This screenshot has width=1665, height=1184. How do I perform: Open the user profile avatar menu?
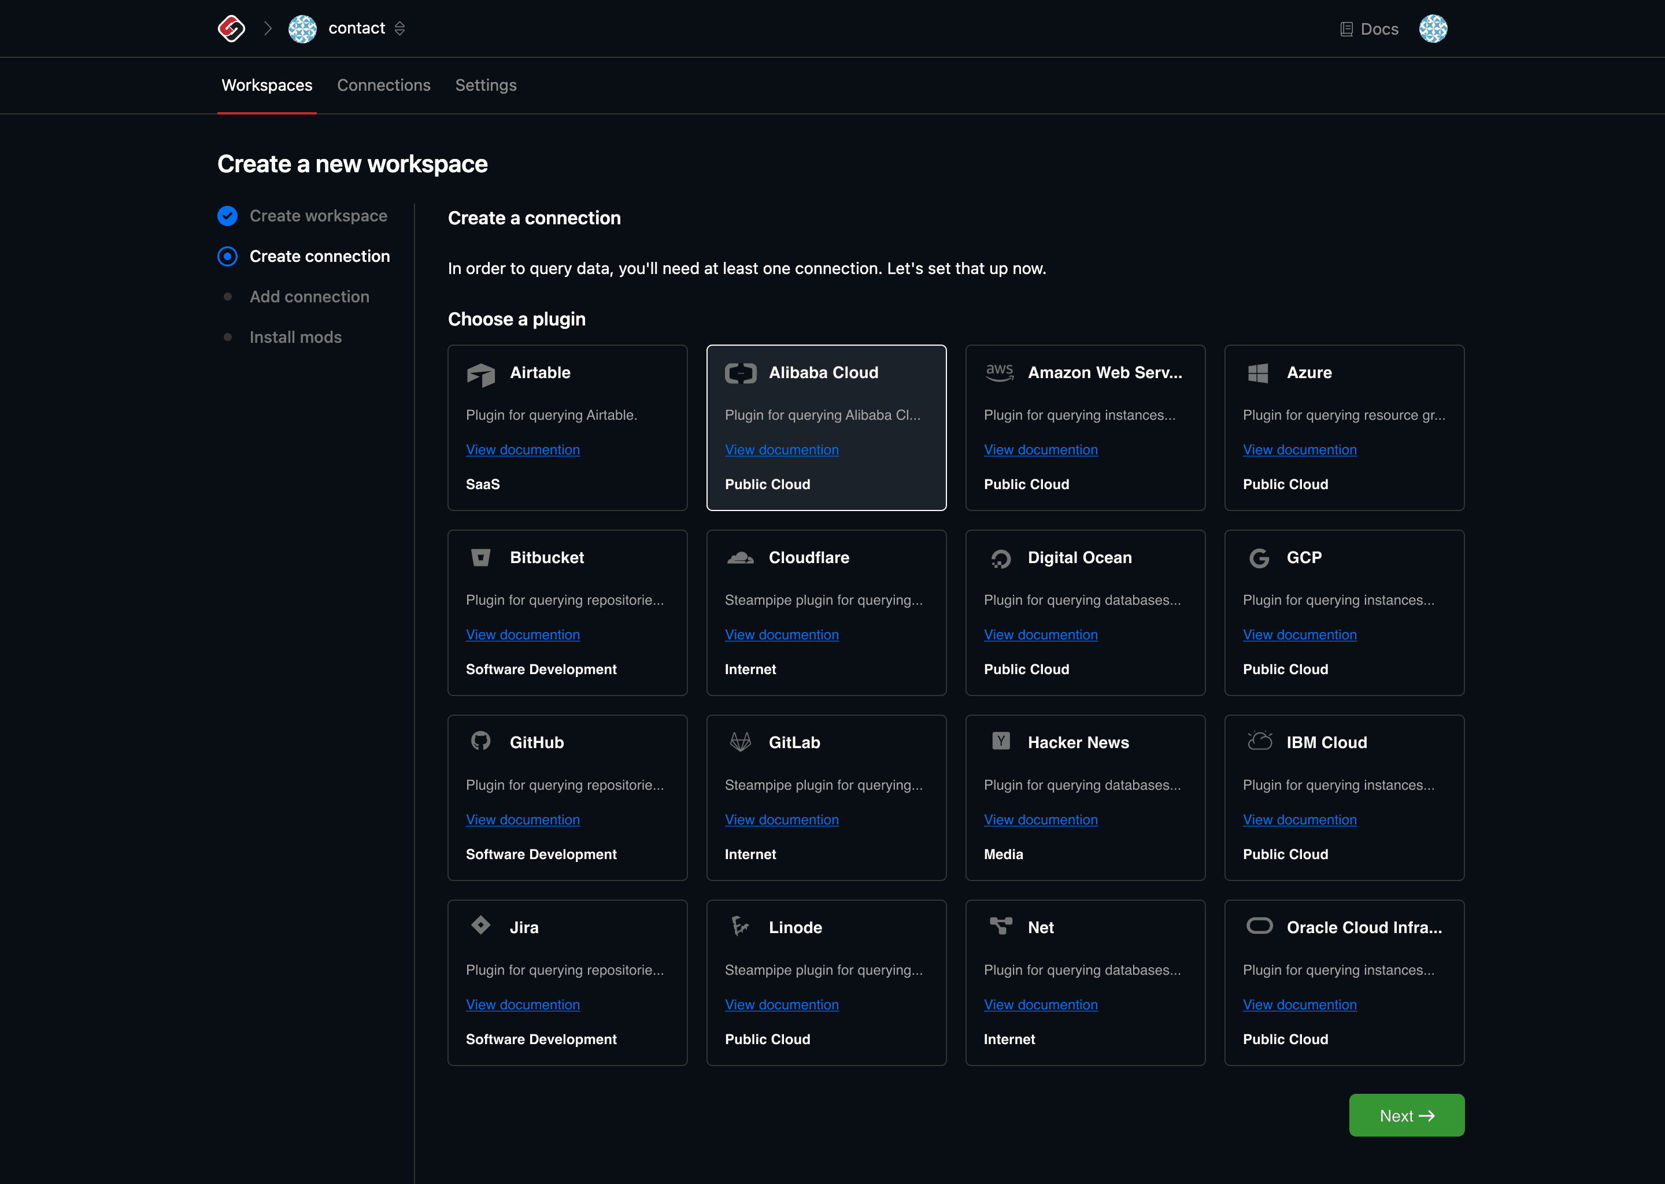coord(1433,28)
